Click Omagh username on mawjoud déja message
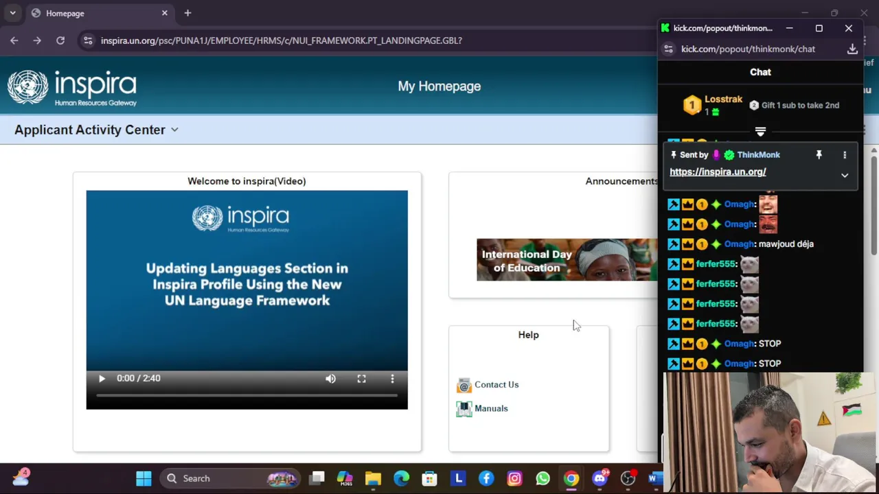The image size is (879, 494). 739,244
